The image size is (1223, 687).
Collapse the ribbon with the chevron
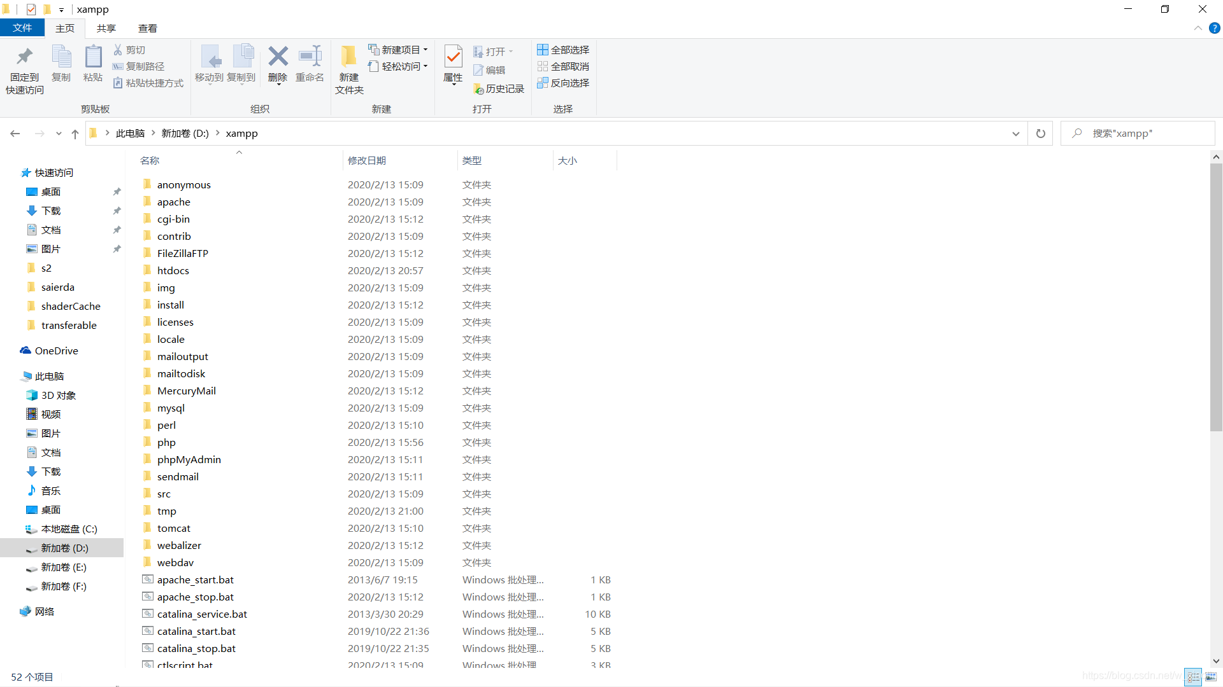pos(1198,28)
